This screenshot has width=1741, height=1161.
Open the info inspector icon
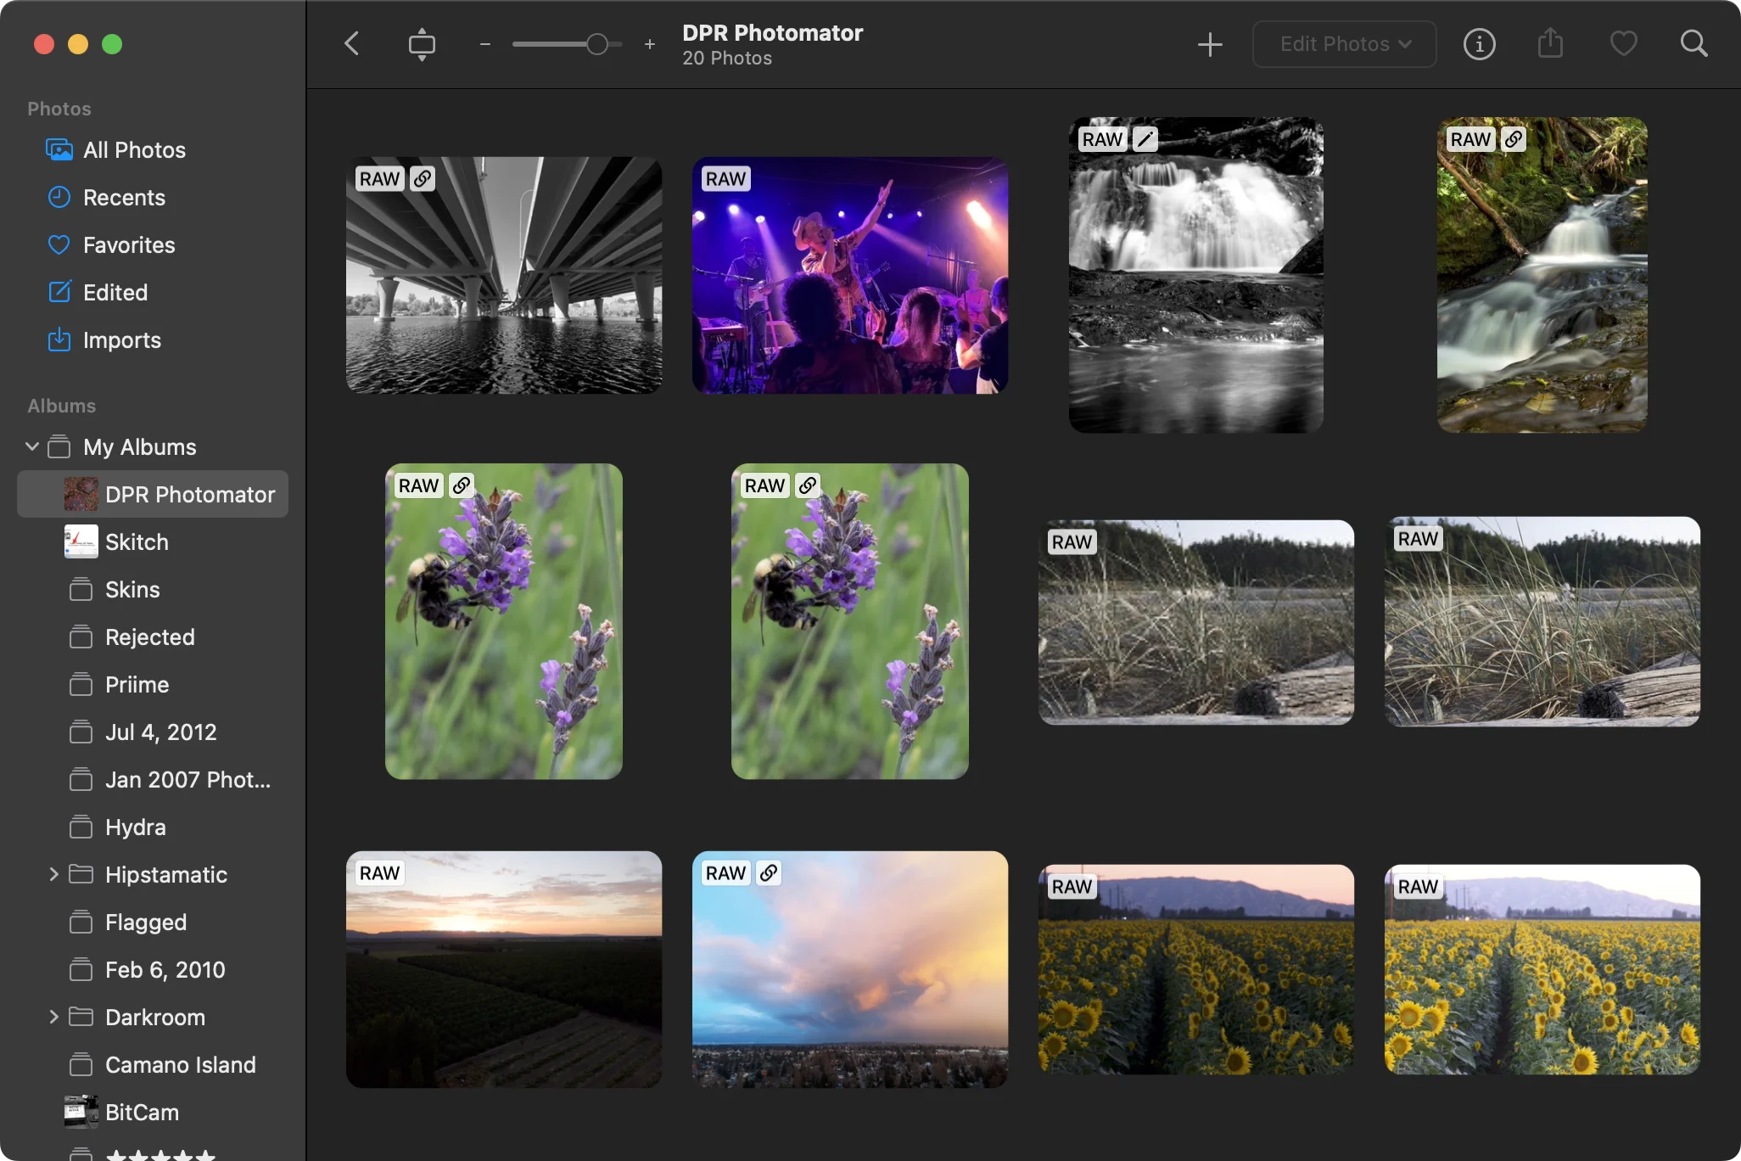click(1479, 44)
